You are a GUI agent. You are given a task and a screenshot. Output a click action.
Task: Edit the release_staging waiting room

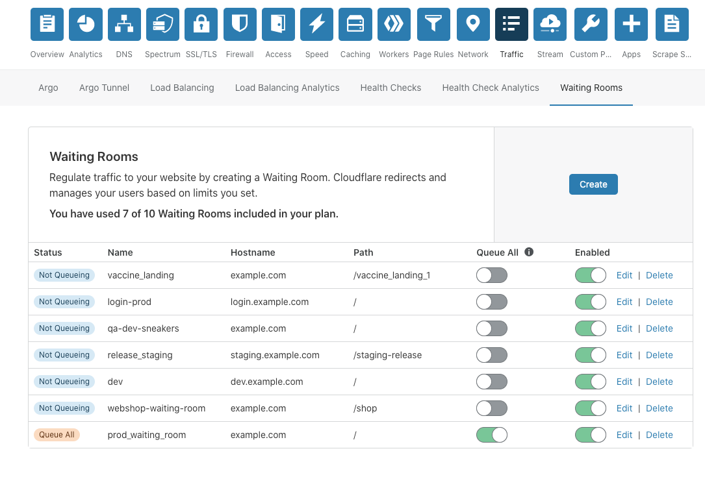click(x=624, y=355)
